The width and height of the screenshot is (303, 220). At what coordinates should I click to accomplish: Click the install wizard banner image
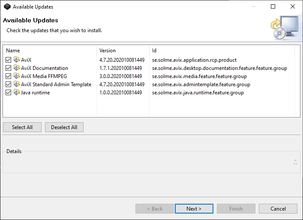284,28
